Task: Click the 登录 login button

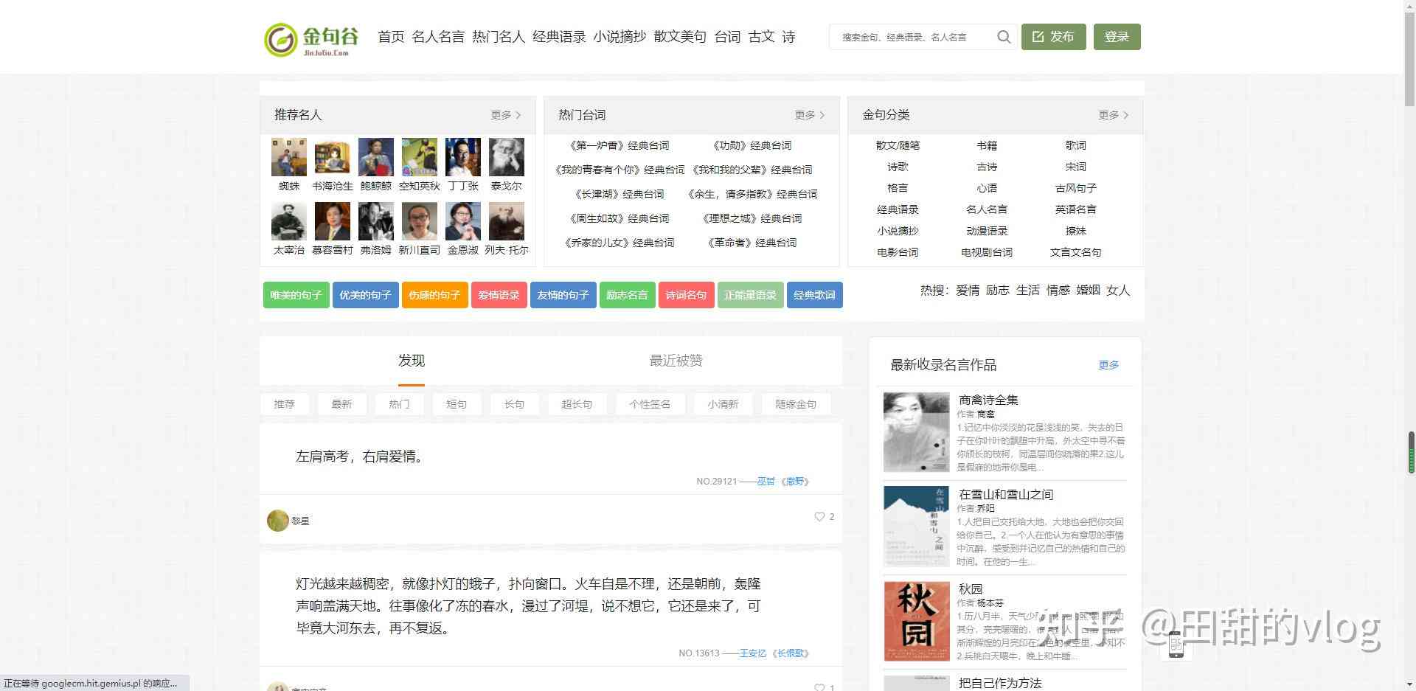Action: [x=1117, y=37]
